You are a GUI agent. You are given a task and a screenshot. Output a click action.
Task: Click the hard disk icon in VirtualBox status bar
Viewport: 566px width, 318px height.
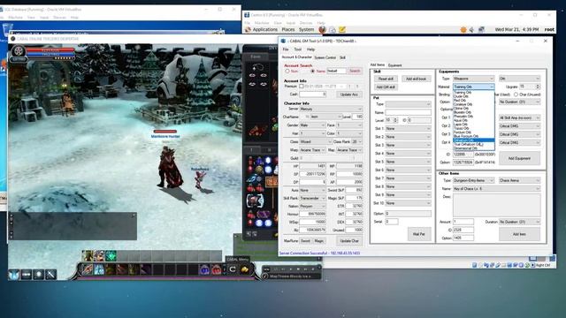(474, 265)
